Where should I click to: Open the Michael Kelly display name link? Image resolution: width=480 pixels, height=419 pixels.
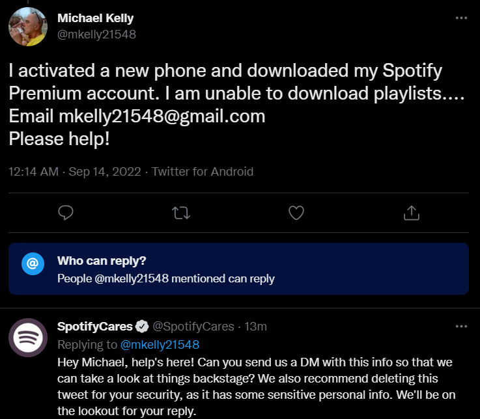(x=95, y=19)
